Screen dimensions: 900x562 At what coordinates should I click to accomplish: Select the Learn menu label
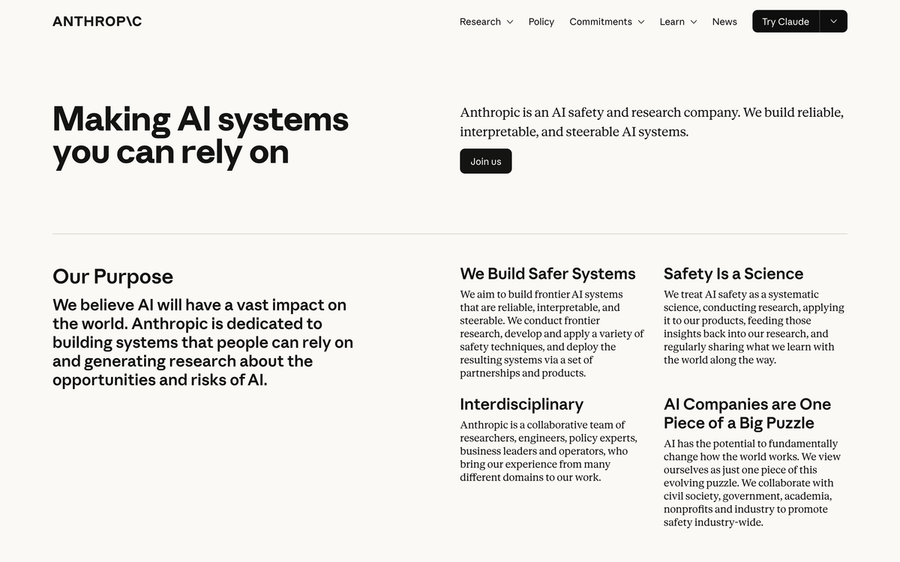tap(672, 22)
